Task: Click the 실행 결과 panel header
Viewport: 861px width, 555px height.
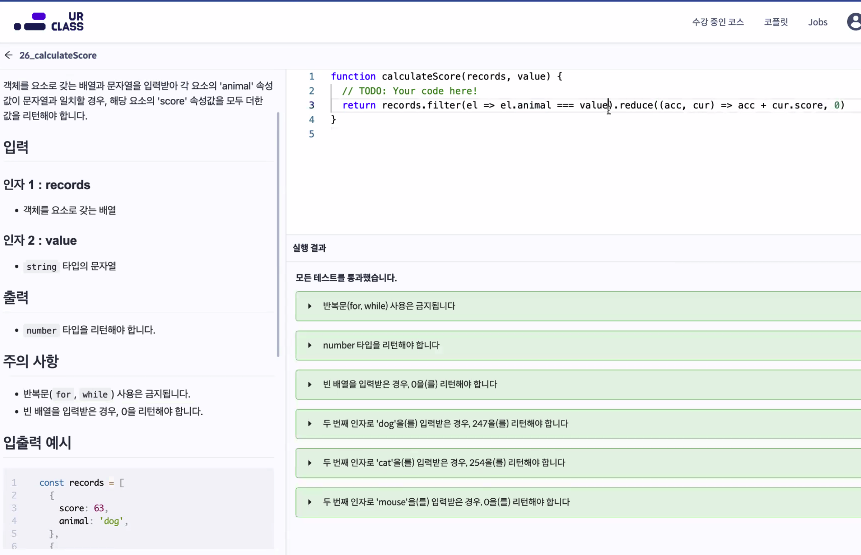Action: click(309, 248)
